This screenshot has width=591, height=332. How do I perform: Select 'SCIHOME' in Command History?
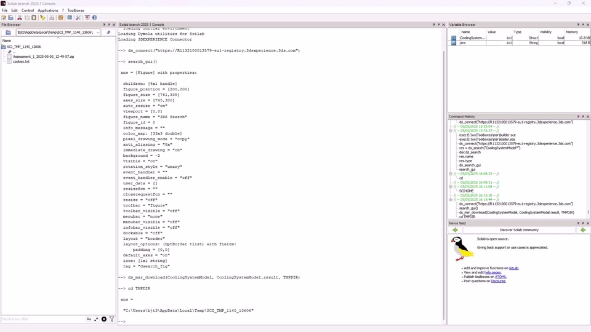(x=466, y=191)
